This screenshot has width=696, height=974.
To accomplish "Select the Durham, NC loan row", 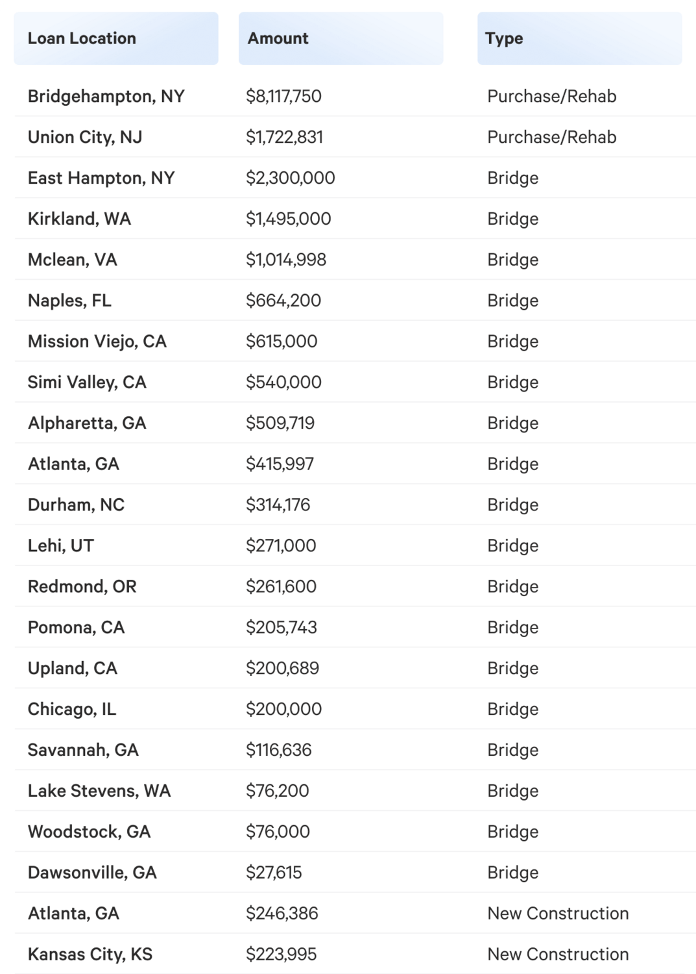I will 76,505.
